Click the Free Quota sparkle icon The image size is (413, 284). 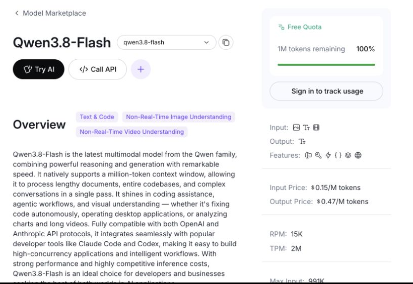coord(282,27)
